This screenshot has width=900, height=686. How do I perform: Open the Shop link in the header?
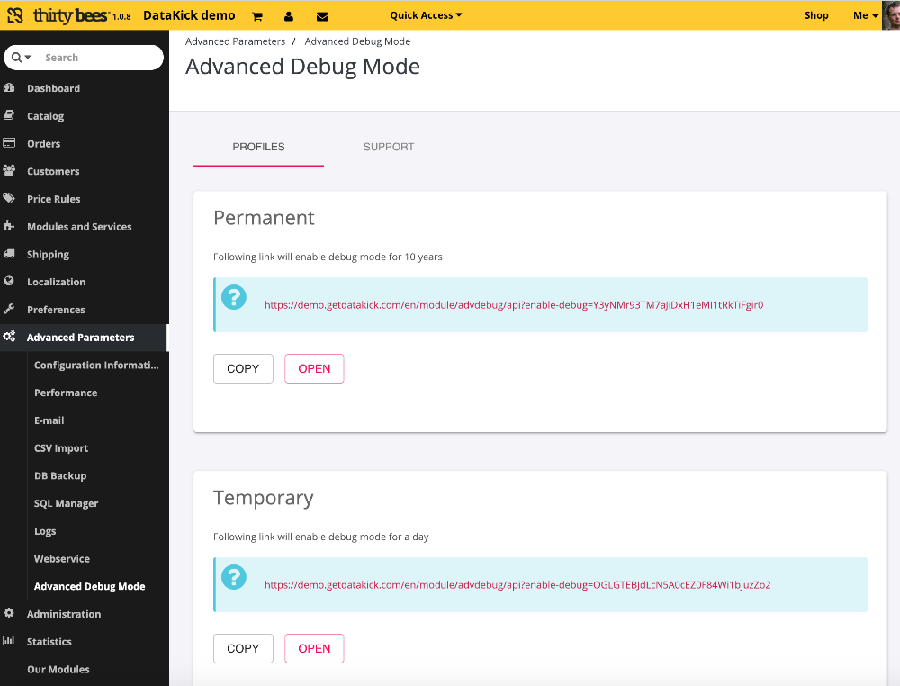pyautogui.click(x=816, y=15)
